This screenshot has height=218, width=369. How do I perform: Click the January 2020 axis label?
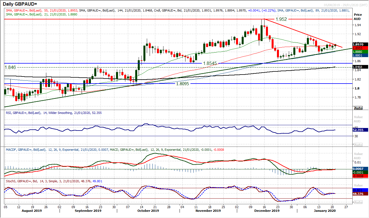coord(325,210)
